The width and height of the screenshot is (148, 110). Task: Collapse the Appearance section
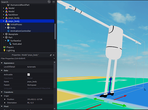point(2,63)
